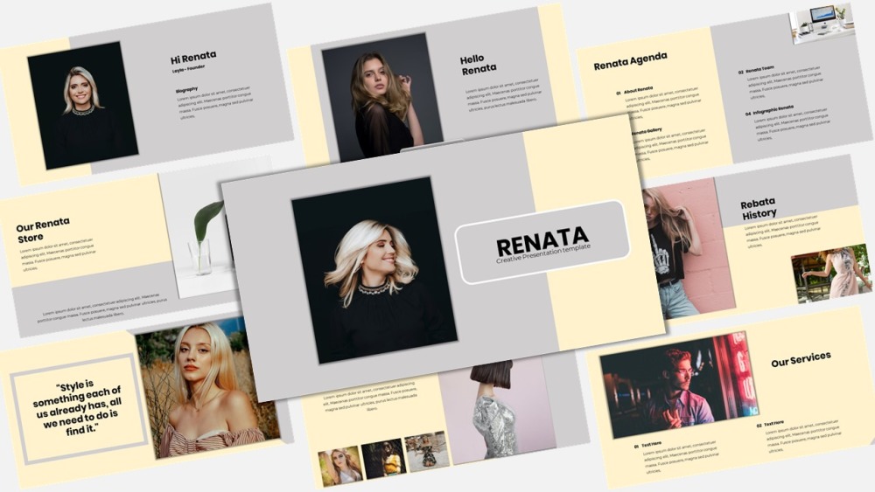Click the "Our Services" heading
875x492 pixels.
pyautogui.click(x=801, y=359)
